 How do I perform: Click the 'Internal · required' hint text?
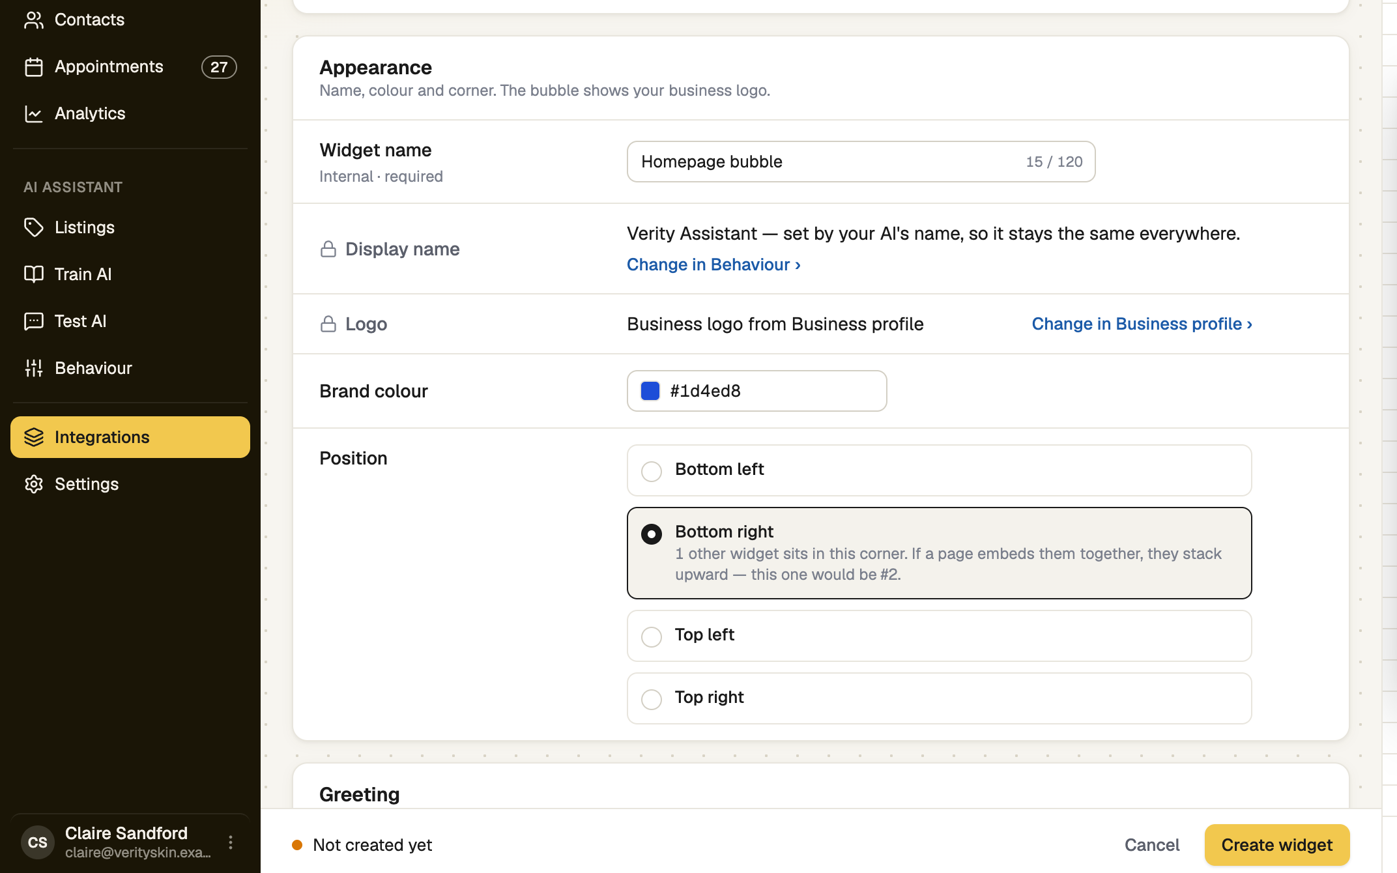pyautogui.click(x=381, y=177)
